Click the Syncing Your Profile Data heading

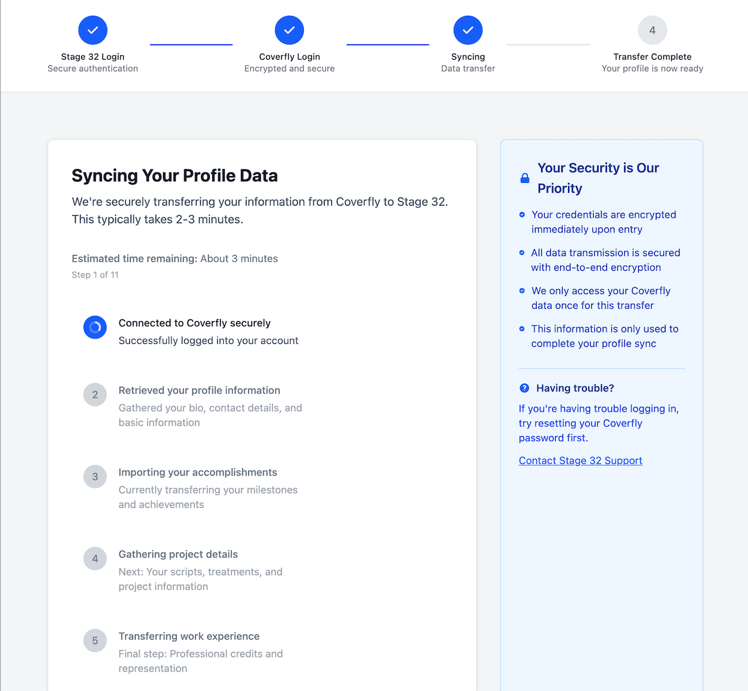174,176
